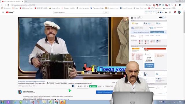The width and height of the screenshot is (185, 104).
Task: Switch to vidIQ grid overview tab
Action: (x=132, y=18)
